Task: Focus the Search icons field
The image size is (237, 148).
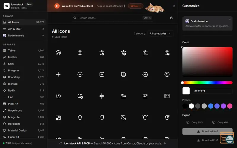Action: [113, 18]
